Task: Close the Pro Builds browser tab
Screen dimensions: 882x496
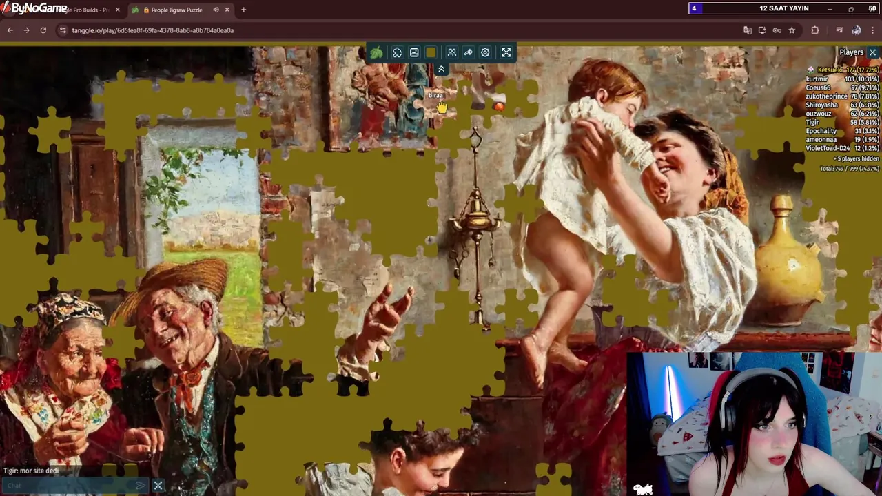Action: coord(117,10)
